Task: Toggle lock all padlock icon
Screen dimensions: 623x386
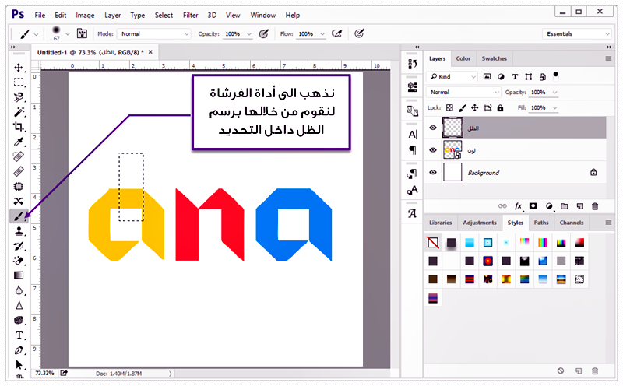Action: tap(500, 107)
